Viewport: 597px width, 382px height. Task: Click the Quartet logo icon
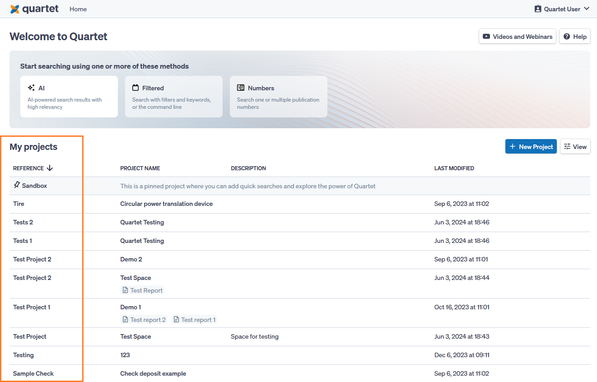[15, 9]
